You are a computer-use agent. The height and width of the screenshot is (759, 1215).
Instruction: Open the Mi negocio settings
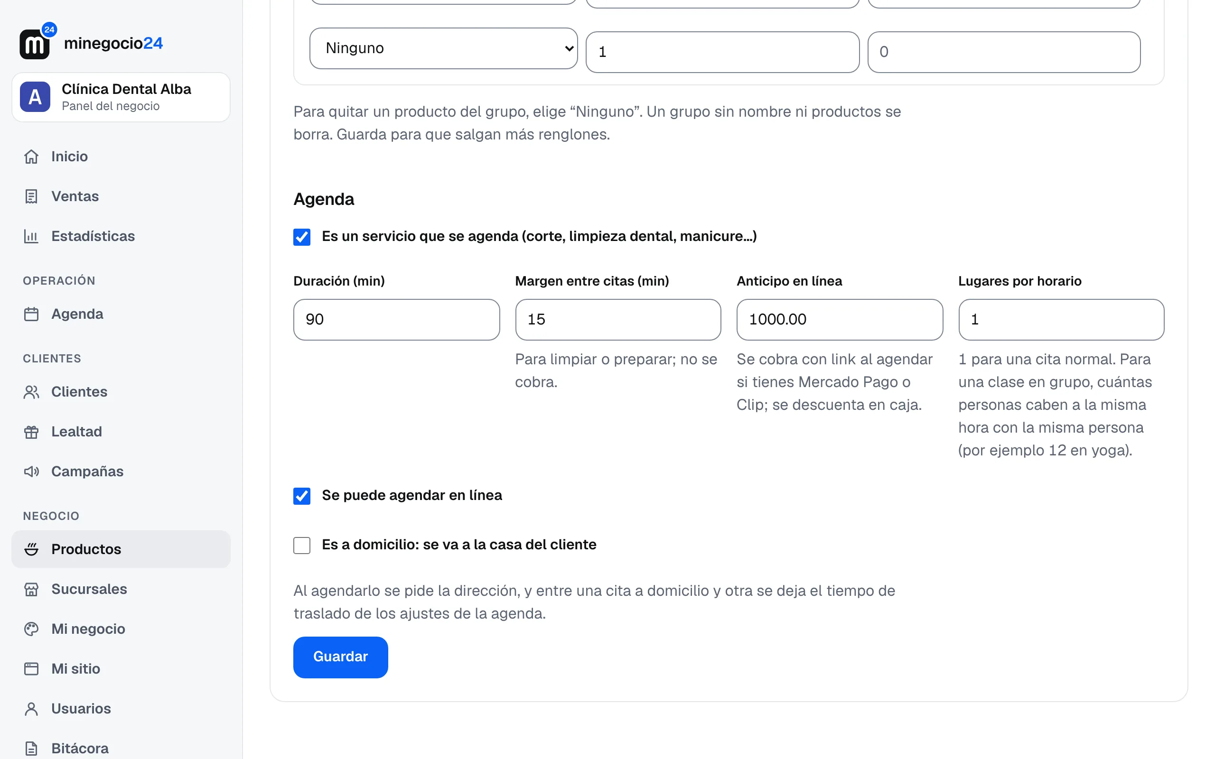tap(121, 629)
